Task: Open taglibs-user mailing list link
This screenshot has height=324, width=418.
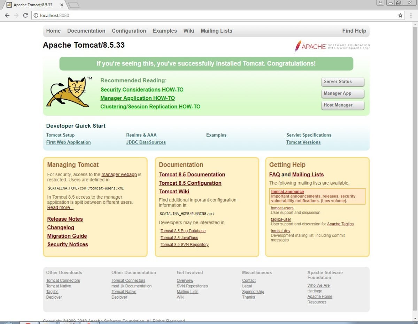Action: tap(281, 219)
